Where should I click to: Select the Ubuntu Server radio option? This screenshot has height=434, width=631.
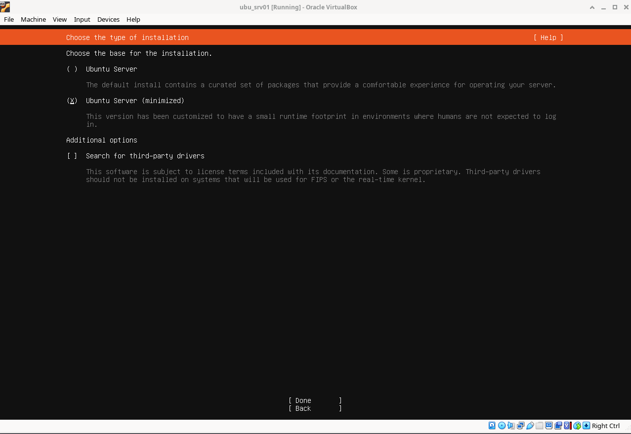coord(72,69)
